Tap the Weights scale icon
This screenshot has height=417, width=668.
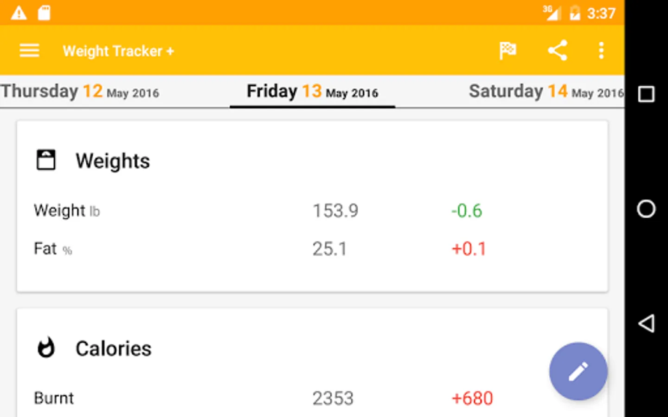[46, 160]
